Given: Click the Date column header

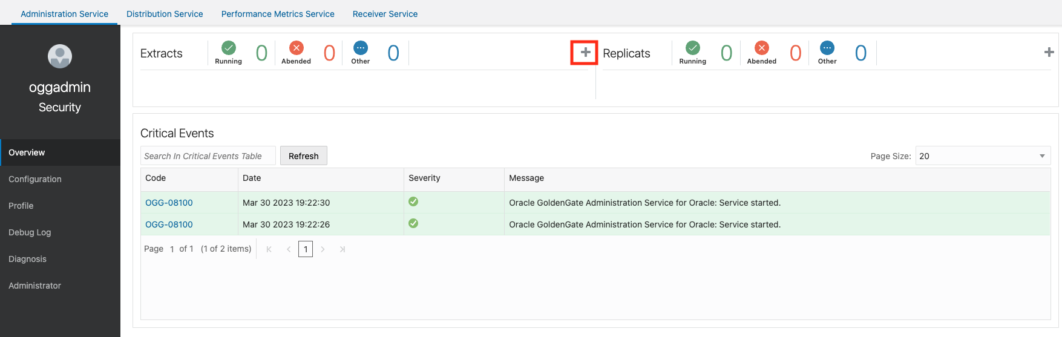Looking at the screenshot, I should [x=321, y=180].
